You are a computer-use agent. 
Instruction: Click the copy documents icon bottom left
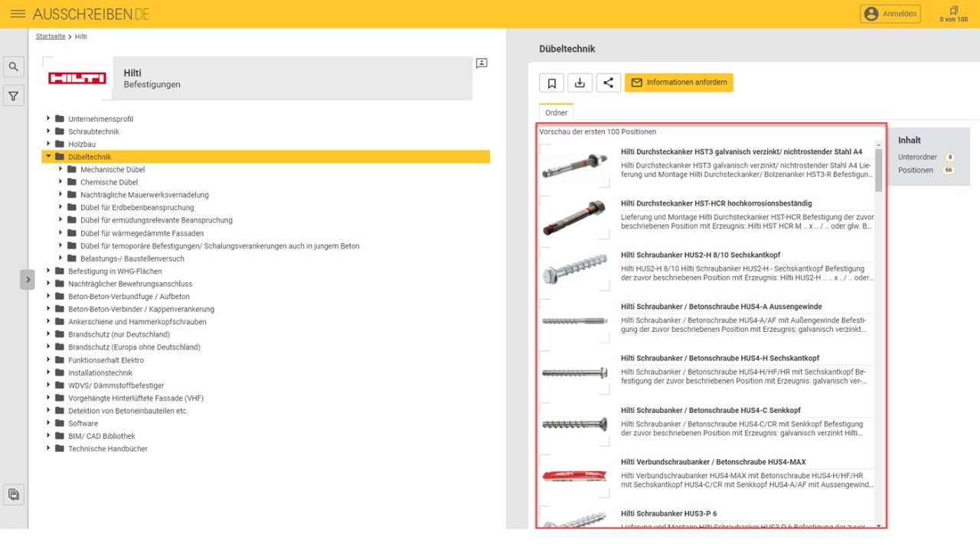13,495
